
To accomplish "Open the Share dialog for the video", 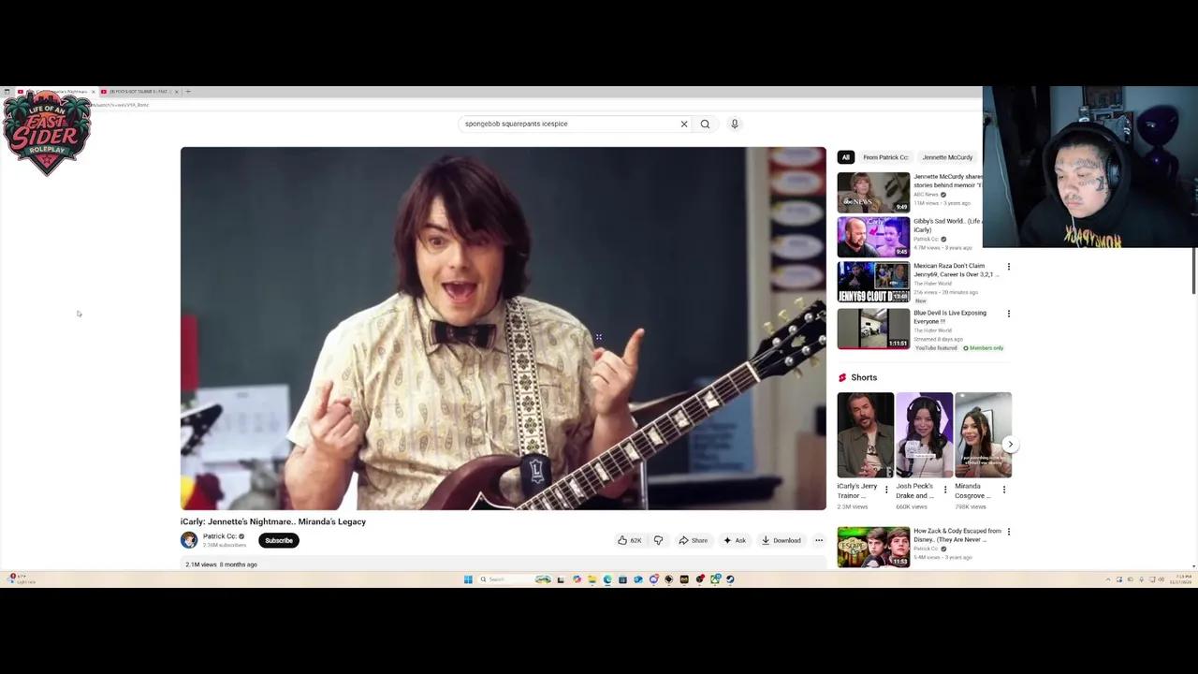I will pos(694,540).
